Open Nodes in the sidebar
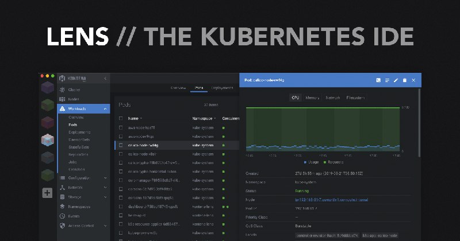The height and width of the screenshot is (241, 460). [x=74, y=99]
